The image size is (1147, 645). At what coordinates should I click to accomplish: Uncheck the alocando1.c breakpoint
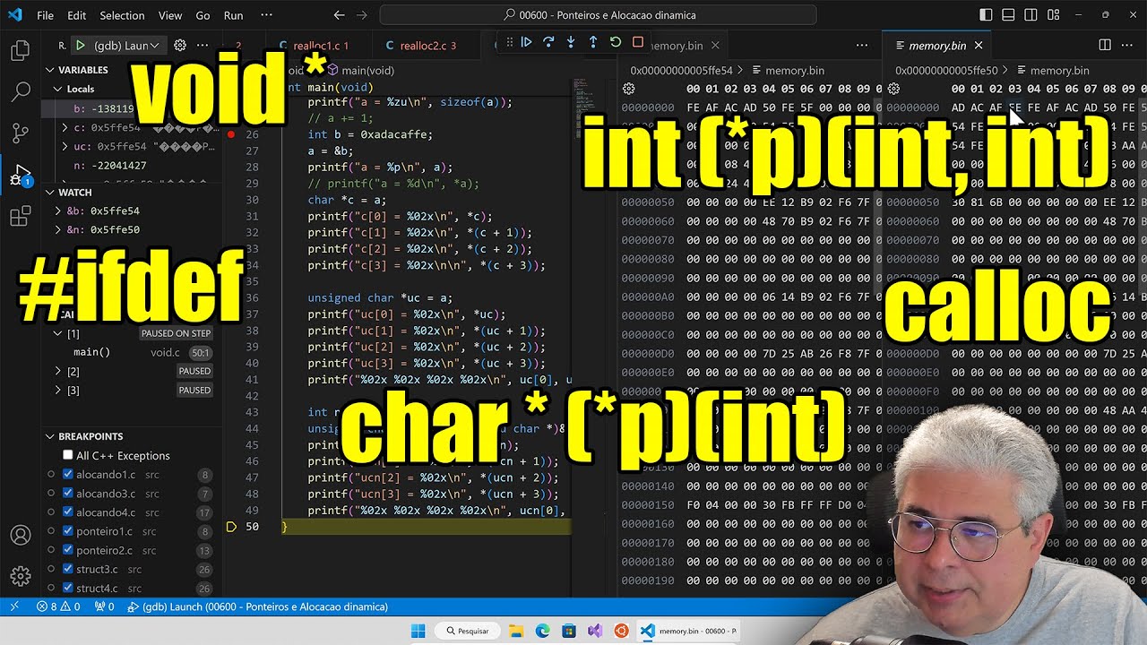(68, 475)
